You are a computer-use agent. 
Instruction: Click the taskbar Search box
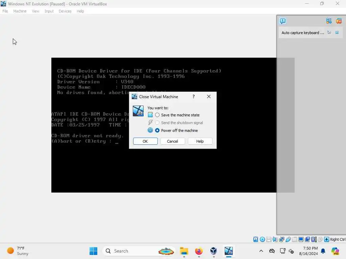pos(139,251)
